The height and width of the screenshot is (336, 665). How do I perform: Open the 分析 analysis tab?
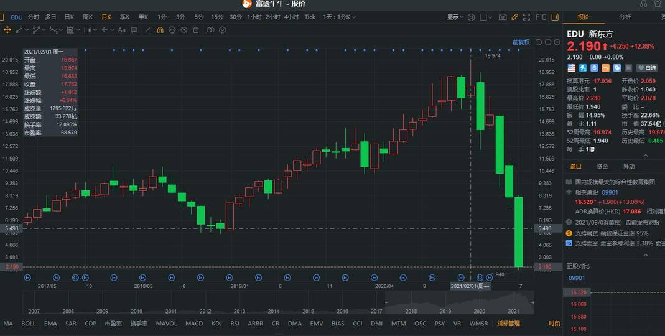pos(625,17)
